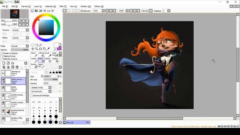Switch to the flora.sai document tab
The height and width of the screenshot is (135, 240).
[x=77, y=123]
